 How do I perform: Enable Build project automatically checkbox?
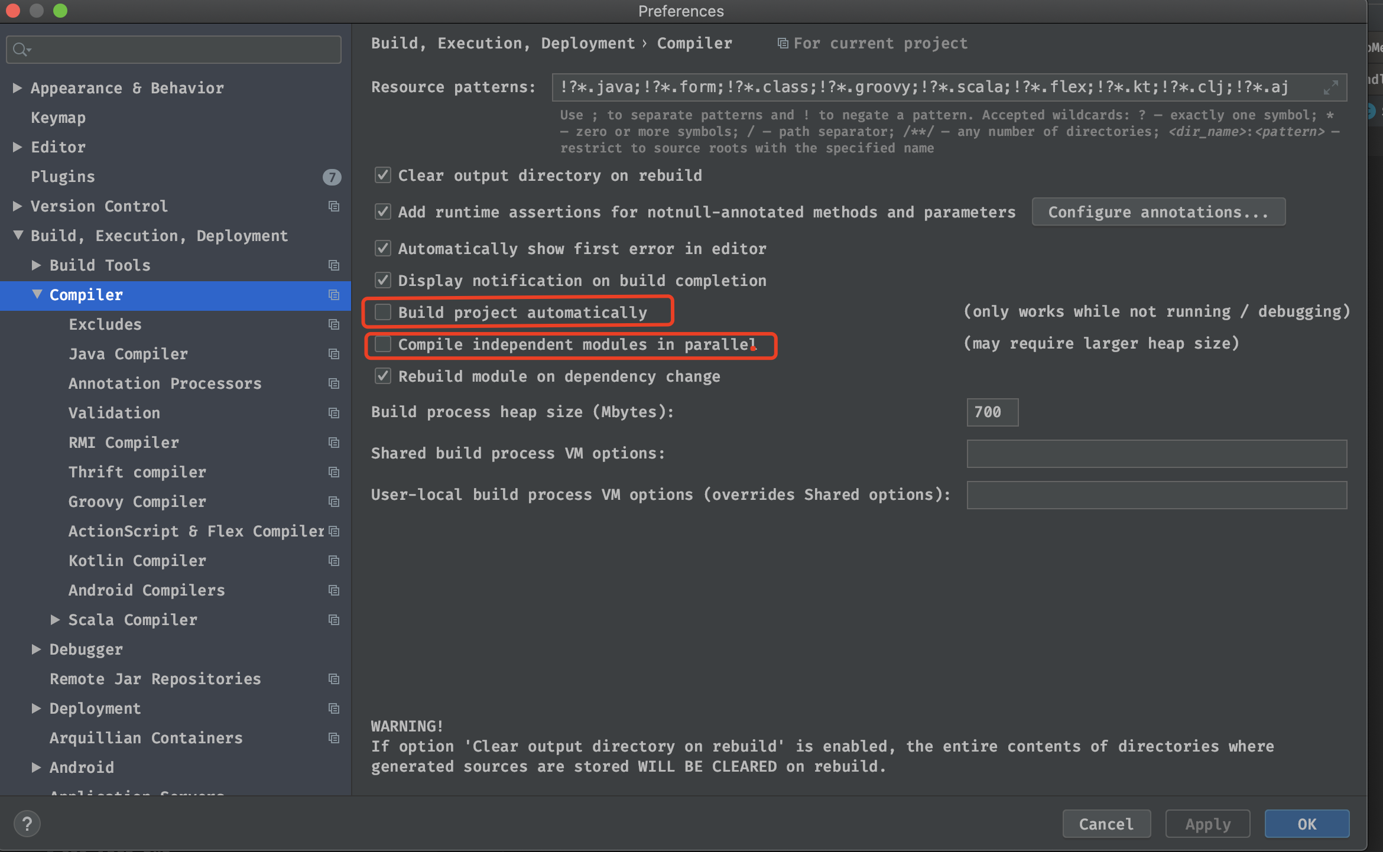point(383,312)
